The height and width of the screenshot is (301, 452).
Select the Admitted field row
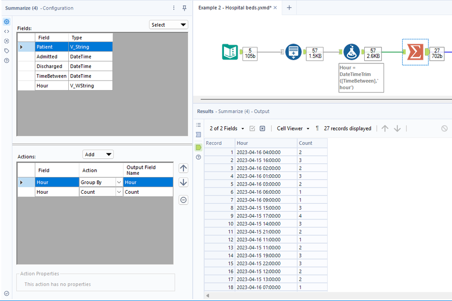click(47, 57)
